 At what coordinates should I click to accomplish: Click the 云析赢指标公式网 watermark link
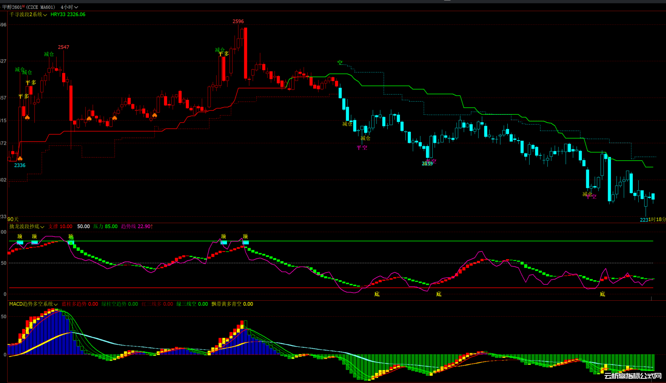(x=632, y=376)
